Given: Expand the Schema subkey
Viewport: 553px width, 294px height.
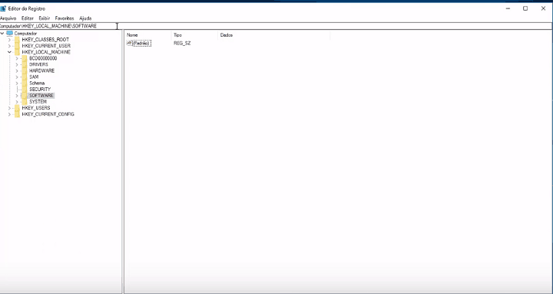Looking at the screenshot, I should (17, 83).
